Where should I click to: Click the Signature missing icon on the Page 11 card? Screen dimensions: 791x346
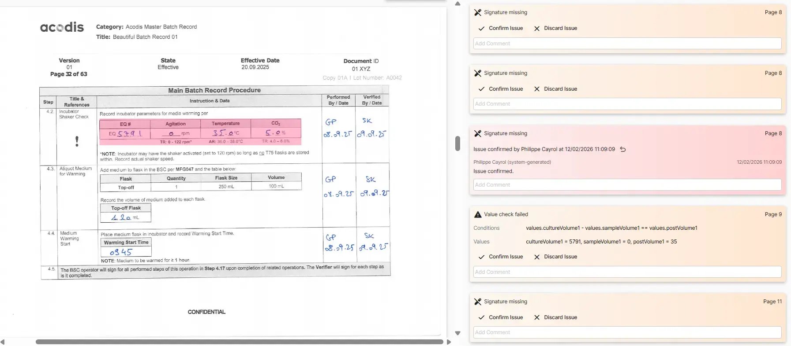(x=477, y=302)
